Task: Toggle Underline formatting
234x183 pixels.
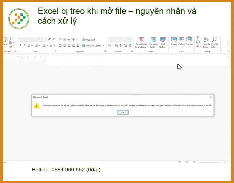Action: click(x=28, y=45)
